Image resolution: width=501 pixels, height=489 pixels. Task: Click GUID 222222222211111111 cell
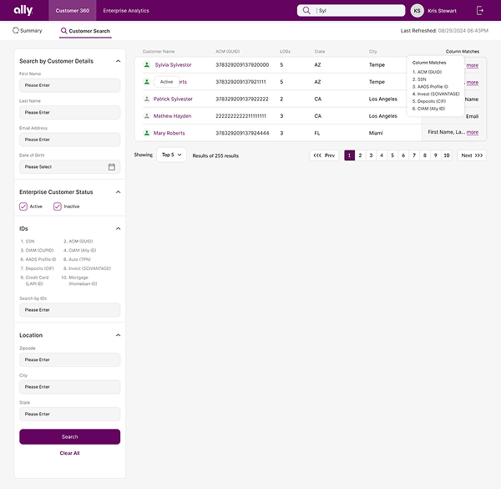click(241, 116)
